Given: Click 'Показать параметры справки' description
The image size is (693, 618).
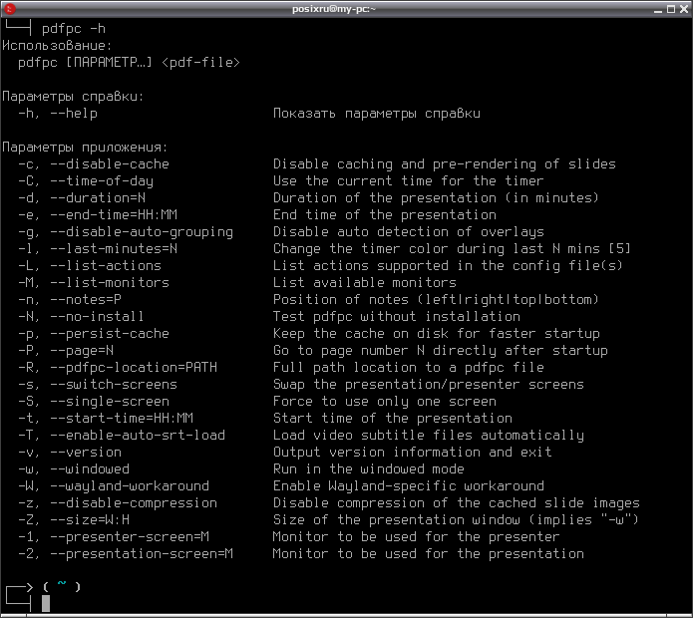Looking at the screenshot, I should point(377,114).
